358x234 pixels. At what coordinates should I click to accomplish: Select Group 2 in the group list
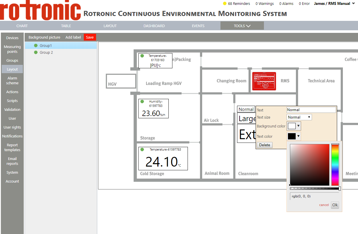tap(61, 52)
